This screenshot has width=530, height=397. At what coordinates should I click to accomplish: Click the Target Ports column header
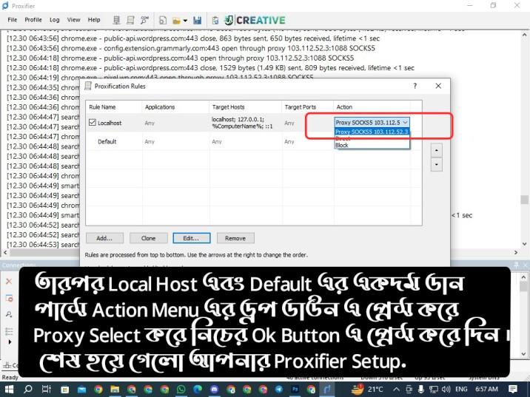pyautogui.click(x=308, y=107)
